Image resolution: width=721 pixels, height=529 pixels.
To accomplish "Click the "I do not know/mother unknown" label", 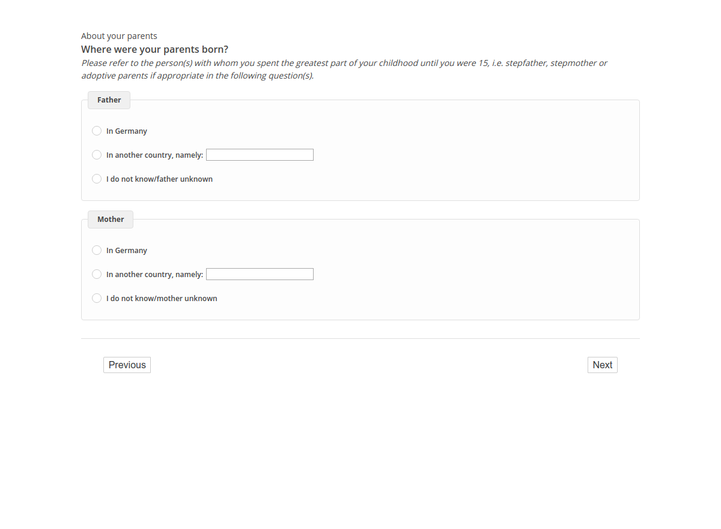I will [162, 299].
